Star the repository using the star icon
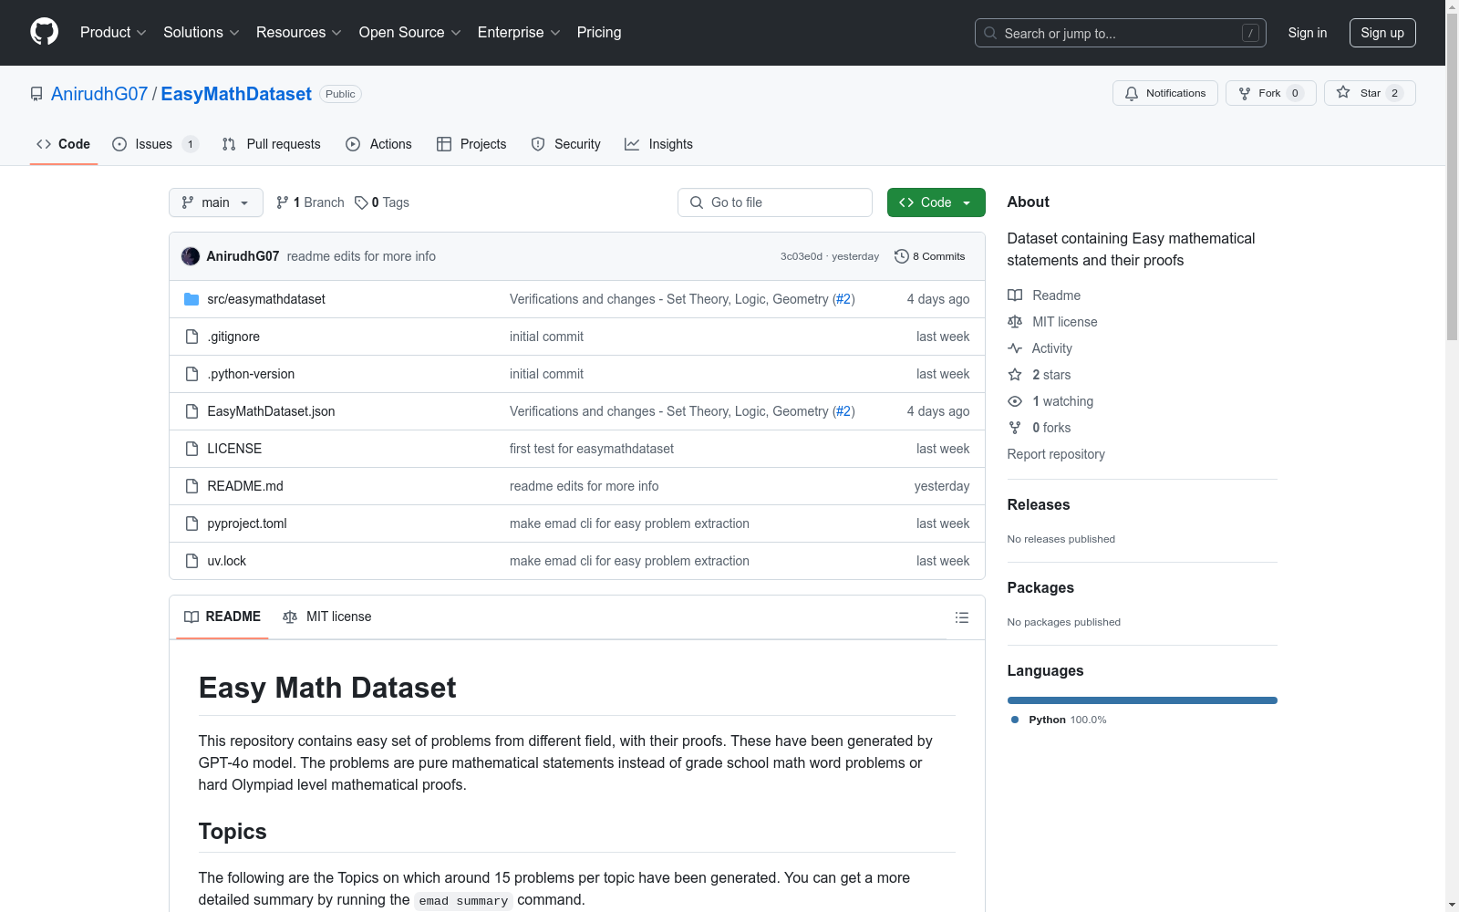Screen dimensions: 1459x912 tap(1343, 93)
